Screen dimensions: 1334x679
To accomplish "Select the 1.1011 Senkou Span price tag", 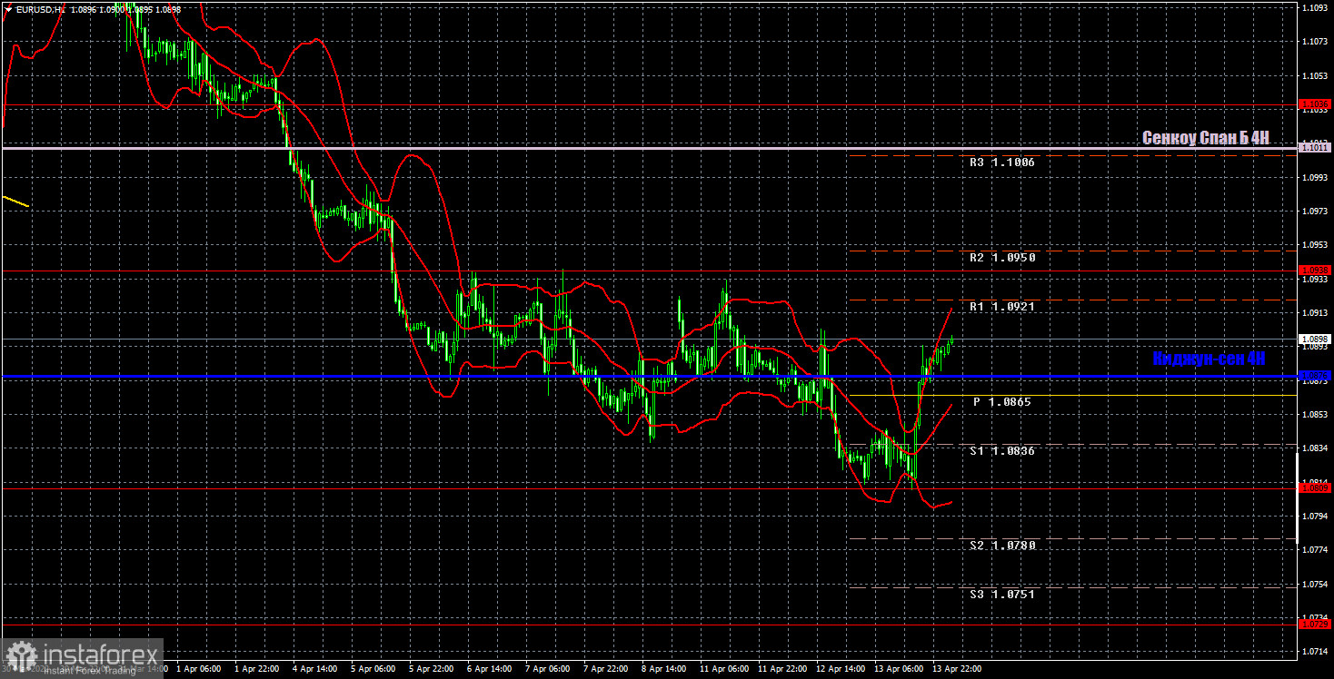I will point(1315,147).
